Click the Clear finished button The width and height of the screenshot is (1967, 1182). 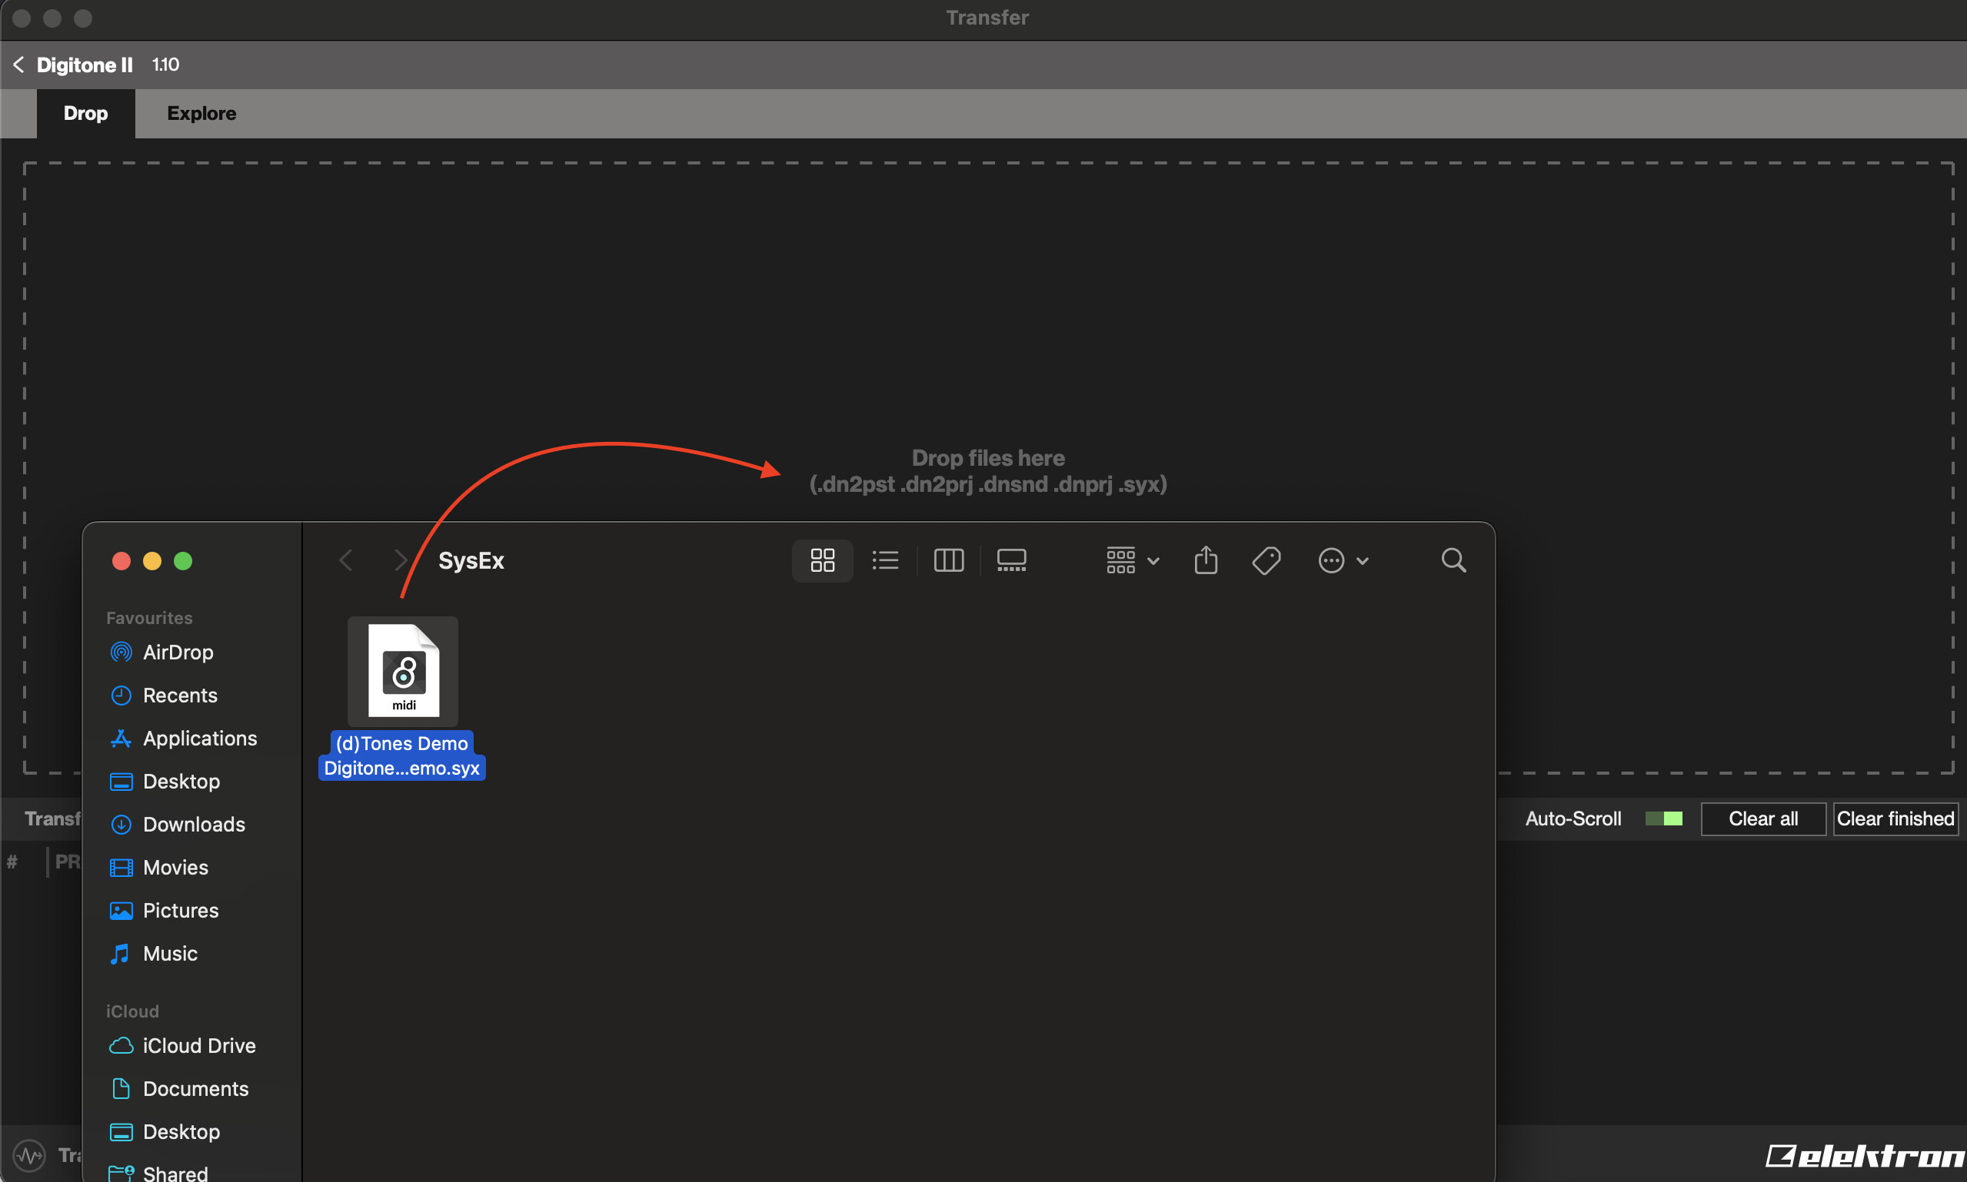click(x=1895, y=818)
